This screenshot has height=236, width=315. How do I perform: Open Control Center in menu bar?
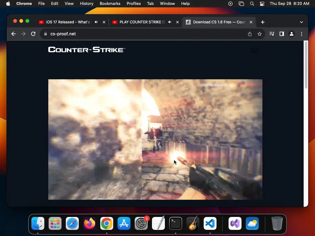point(262,4)
